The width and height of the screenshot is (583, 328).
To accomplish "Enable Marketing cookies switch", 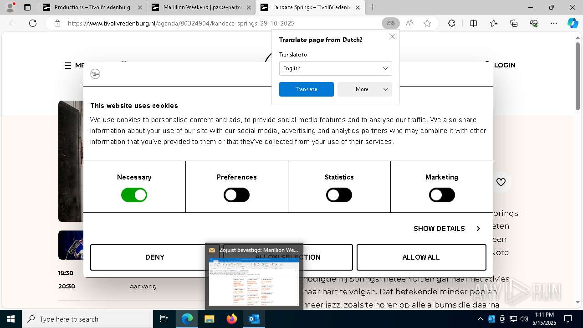I will pyautogui.click(x=442, y=195).
